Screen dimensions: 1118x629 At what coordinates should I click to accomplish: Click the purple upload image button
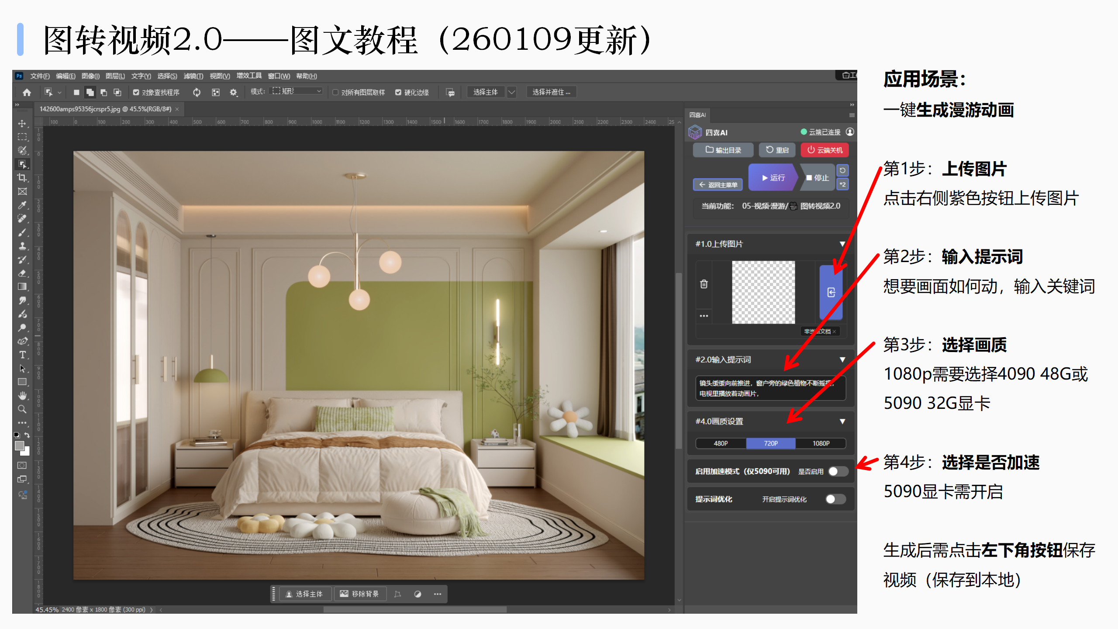coord(831,292)
